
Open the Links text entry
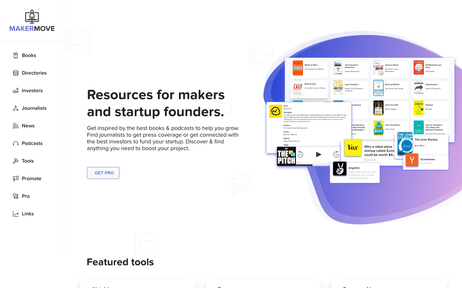coord(28,214)
